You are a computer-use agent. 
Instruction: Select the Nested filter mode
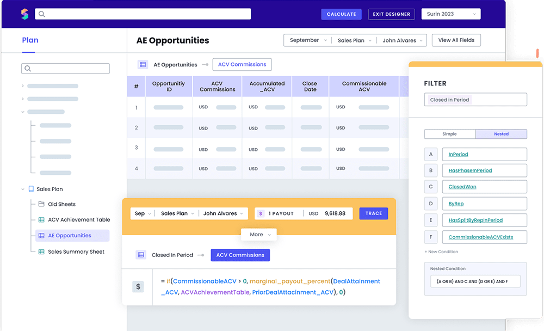click(x=501, y=134)
